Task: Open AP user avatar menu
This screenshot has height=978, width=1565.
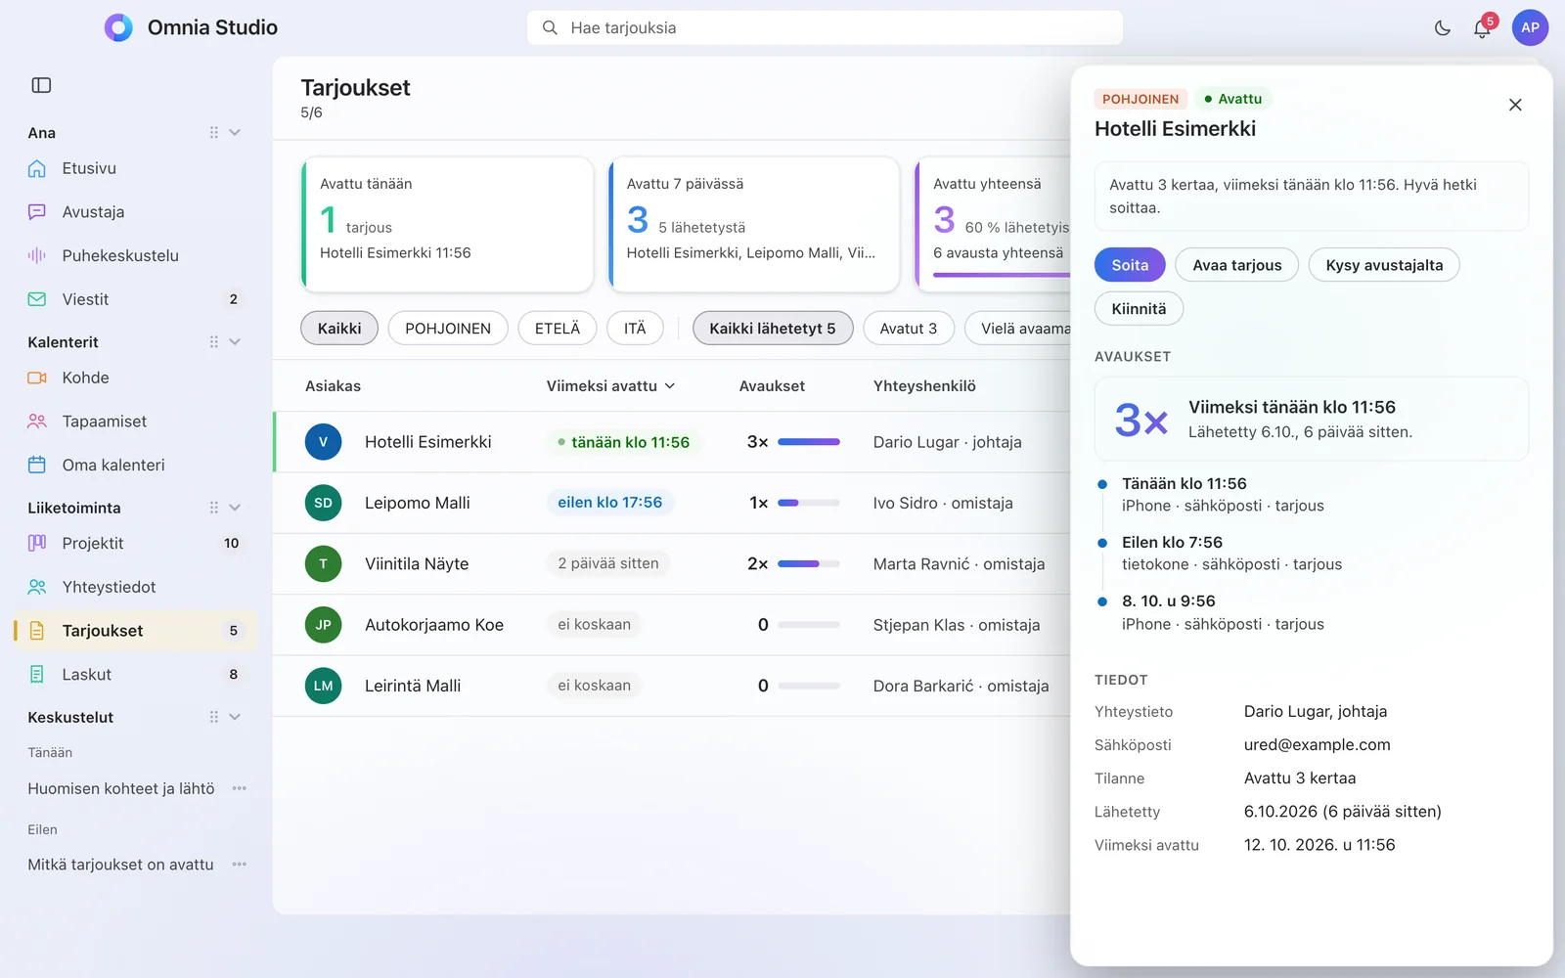Action: point(1530,27)
